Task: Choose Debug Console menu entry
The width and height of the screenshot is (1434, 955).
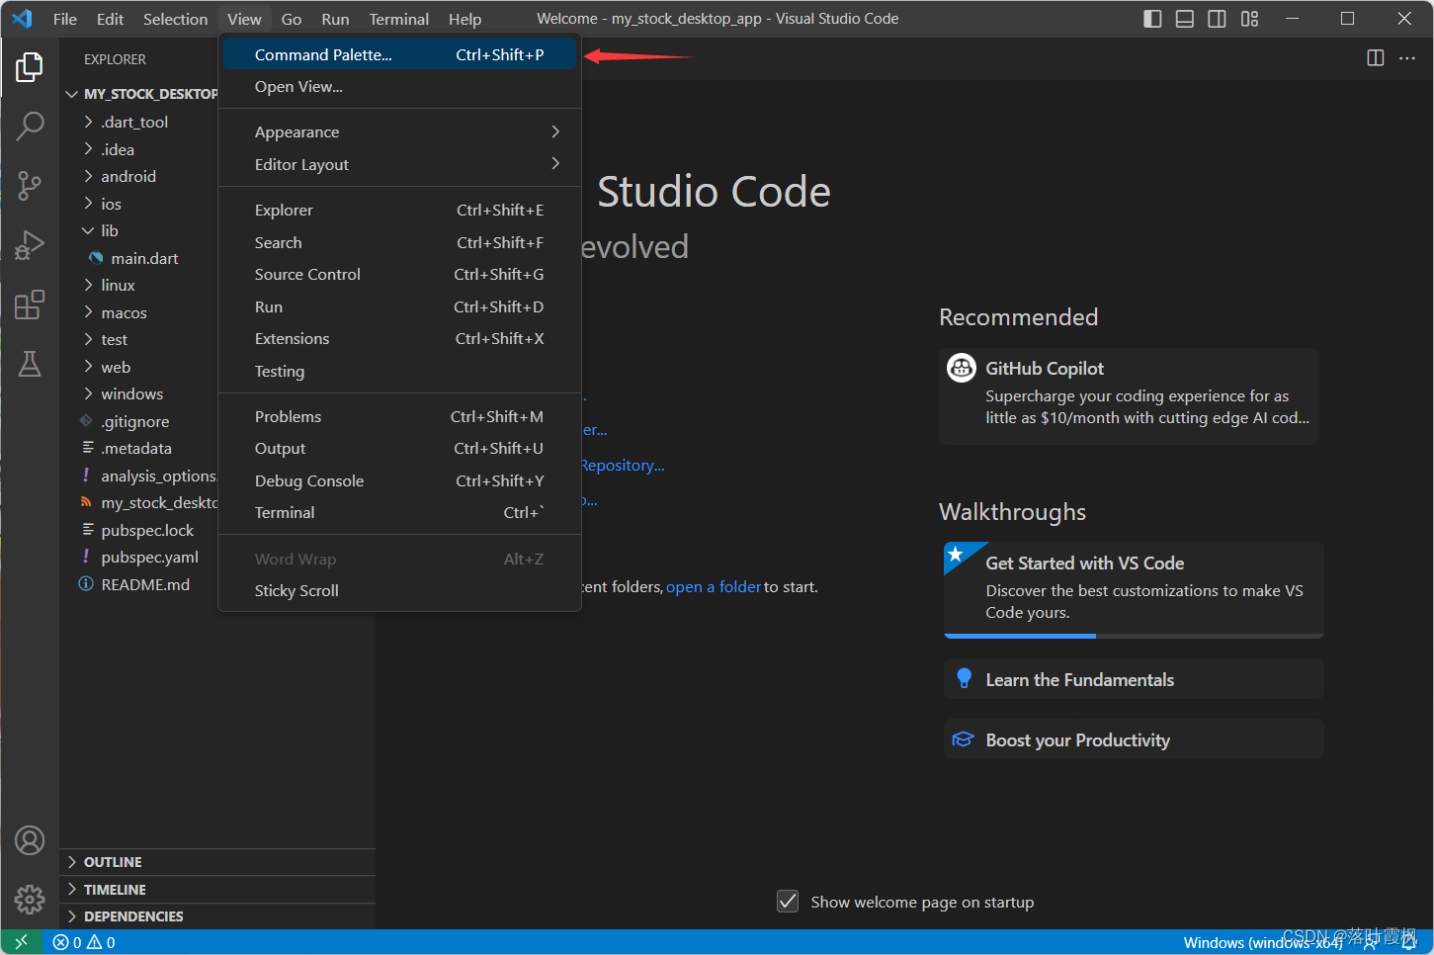Action: [399, 480]
